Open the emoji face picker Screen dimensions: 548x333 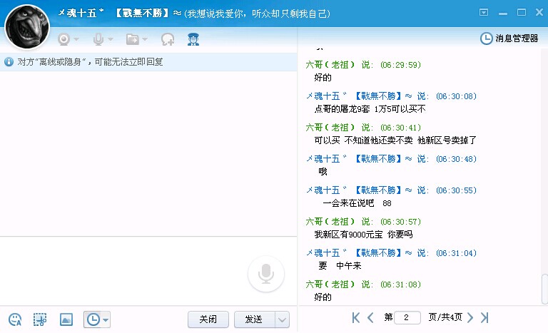click(16, 319)
